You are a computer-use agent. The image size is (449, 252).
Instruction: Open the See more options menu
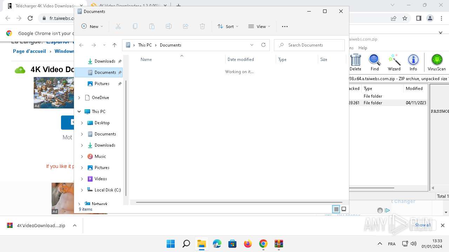click(285, 26)
